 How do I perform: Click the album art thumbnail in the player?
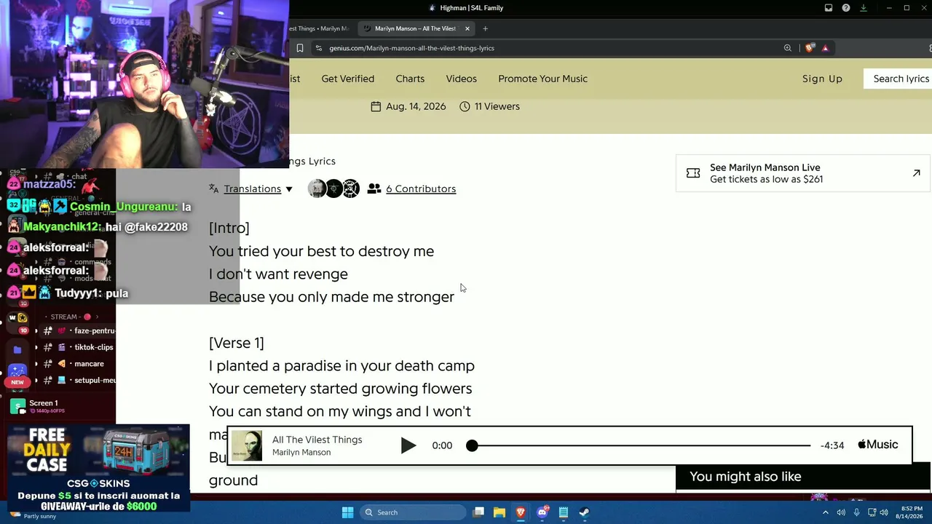coord(247,445)
